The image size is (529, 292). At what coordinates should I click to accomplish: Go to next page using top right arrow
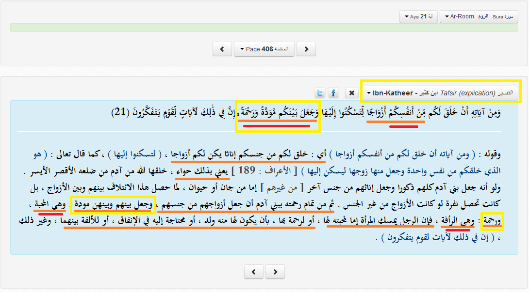point(306,49)
